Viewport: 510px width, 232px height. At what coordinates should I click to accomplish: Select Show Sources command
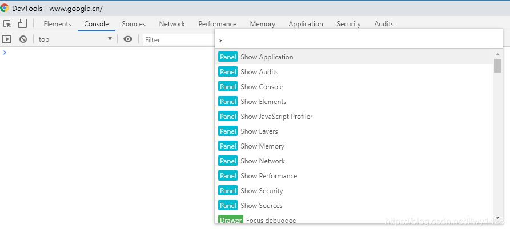pos(354,206)
